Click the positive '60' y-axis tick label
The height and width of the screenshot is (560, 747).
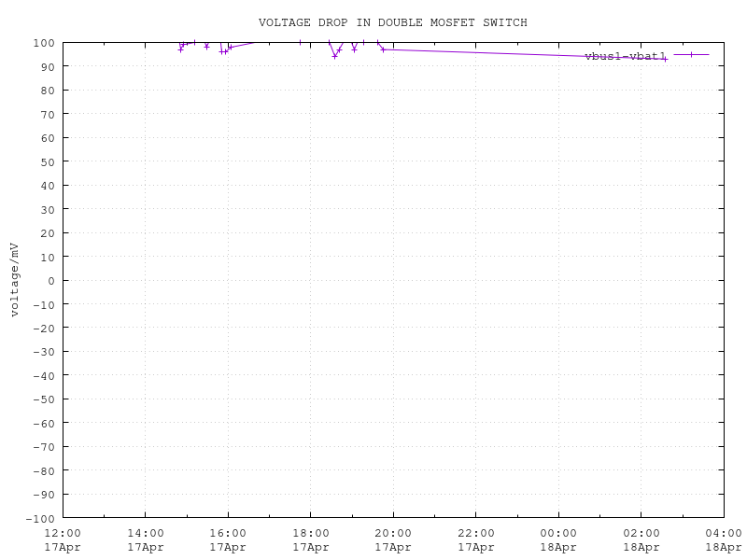[48, 138]
